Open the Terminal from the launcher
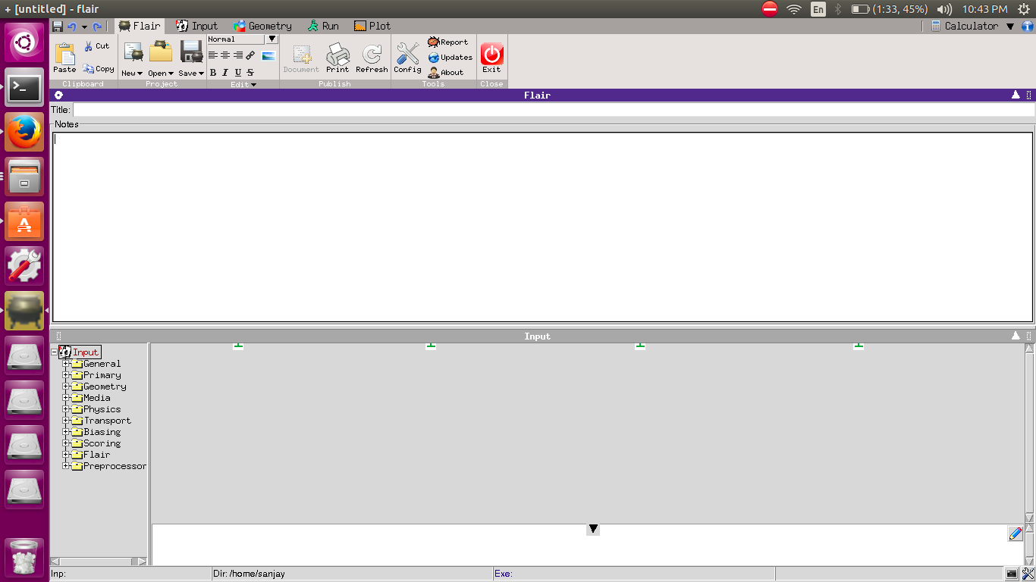The width and height of the screenshot is (1036, 582). (x=24, y=89)
